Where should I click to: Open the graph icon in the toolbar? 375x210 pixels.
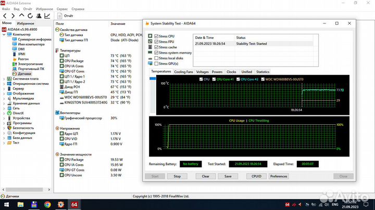47,16
